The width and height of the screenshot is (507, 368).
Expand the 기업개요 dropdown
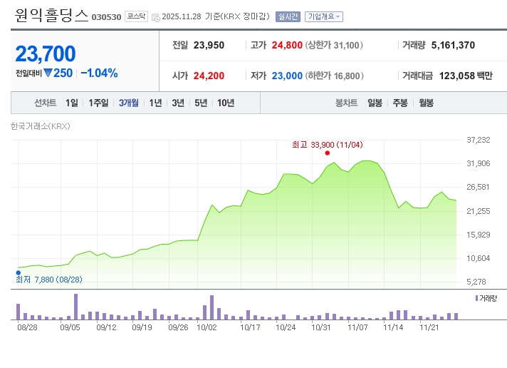pyautogui.click(x=324, y=16)
